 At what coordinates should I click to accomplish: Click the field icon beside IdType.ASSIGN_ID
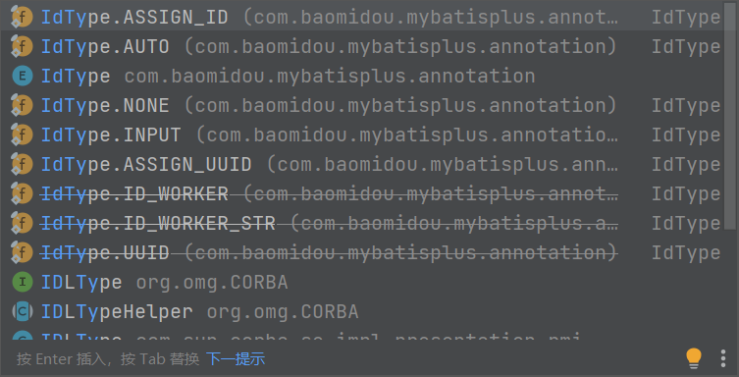coord(22,18)
